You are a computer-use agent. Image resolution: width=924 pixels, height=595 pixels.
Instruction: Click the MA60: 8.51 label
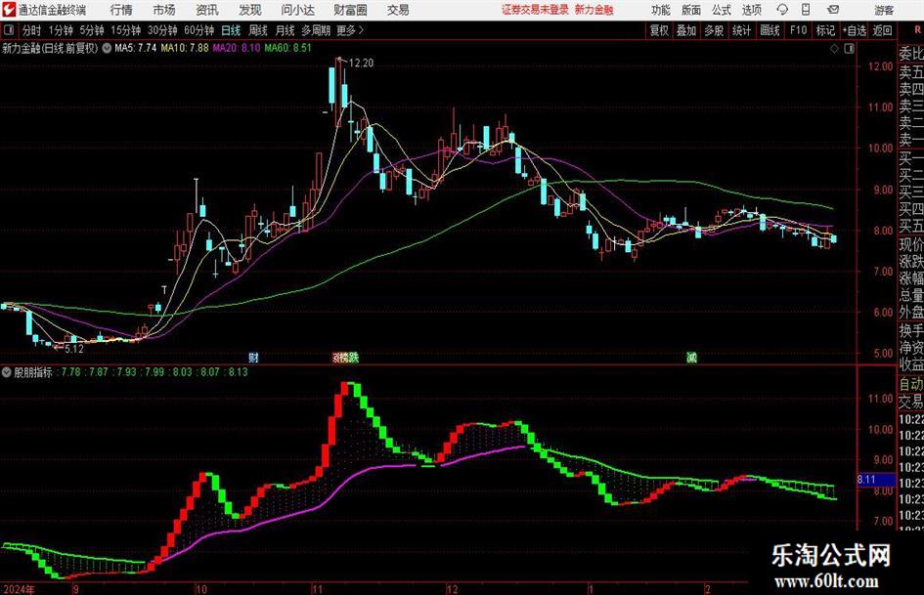coord(287,48)
